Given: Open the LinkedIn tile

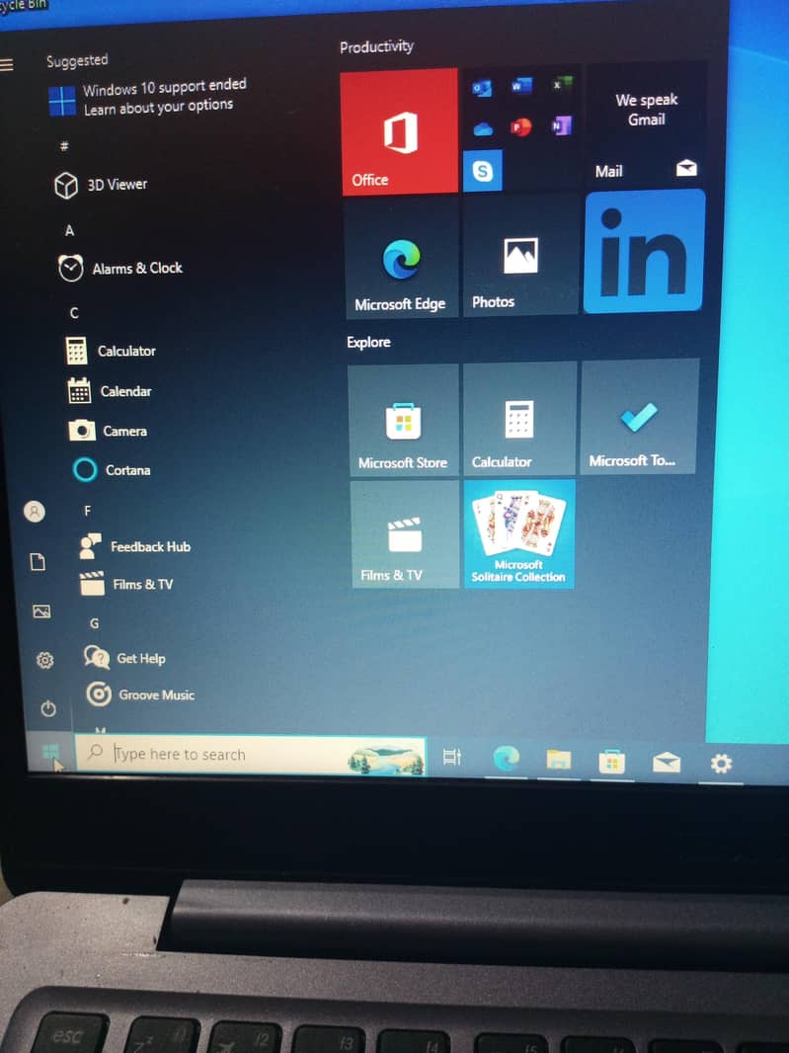Looking at the screenshot, I should 645,252.
